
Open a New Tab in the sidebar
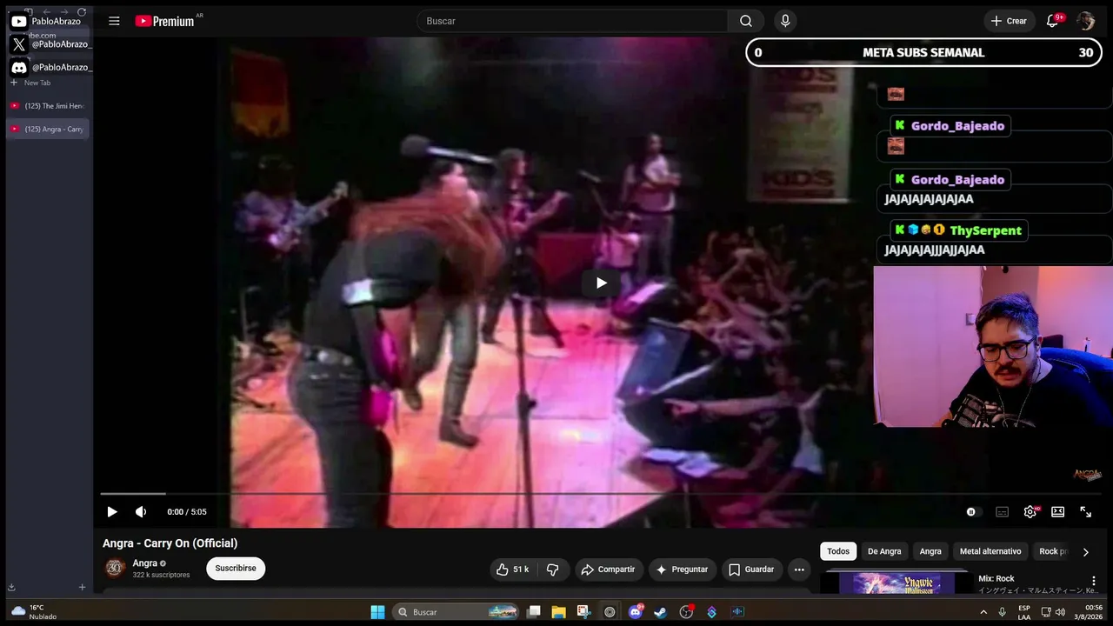pyautogui.click(x=31, y=83)
